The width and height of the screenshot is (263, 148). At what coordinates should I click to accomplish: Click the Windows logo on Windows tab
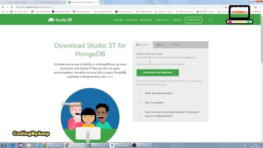click(137, 45)
